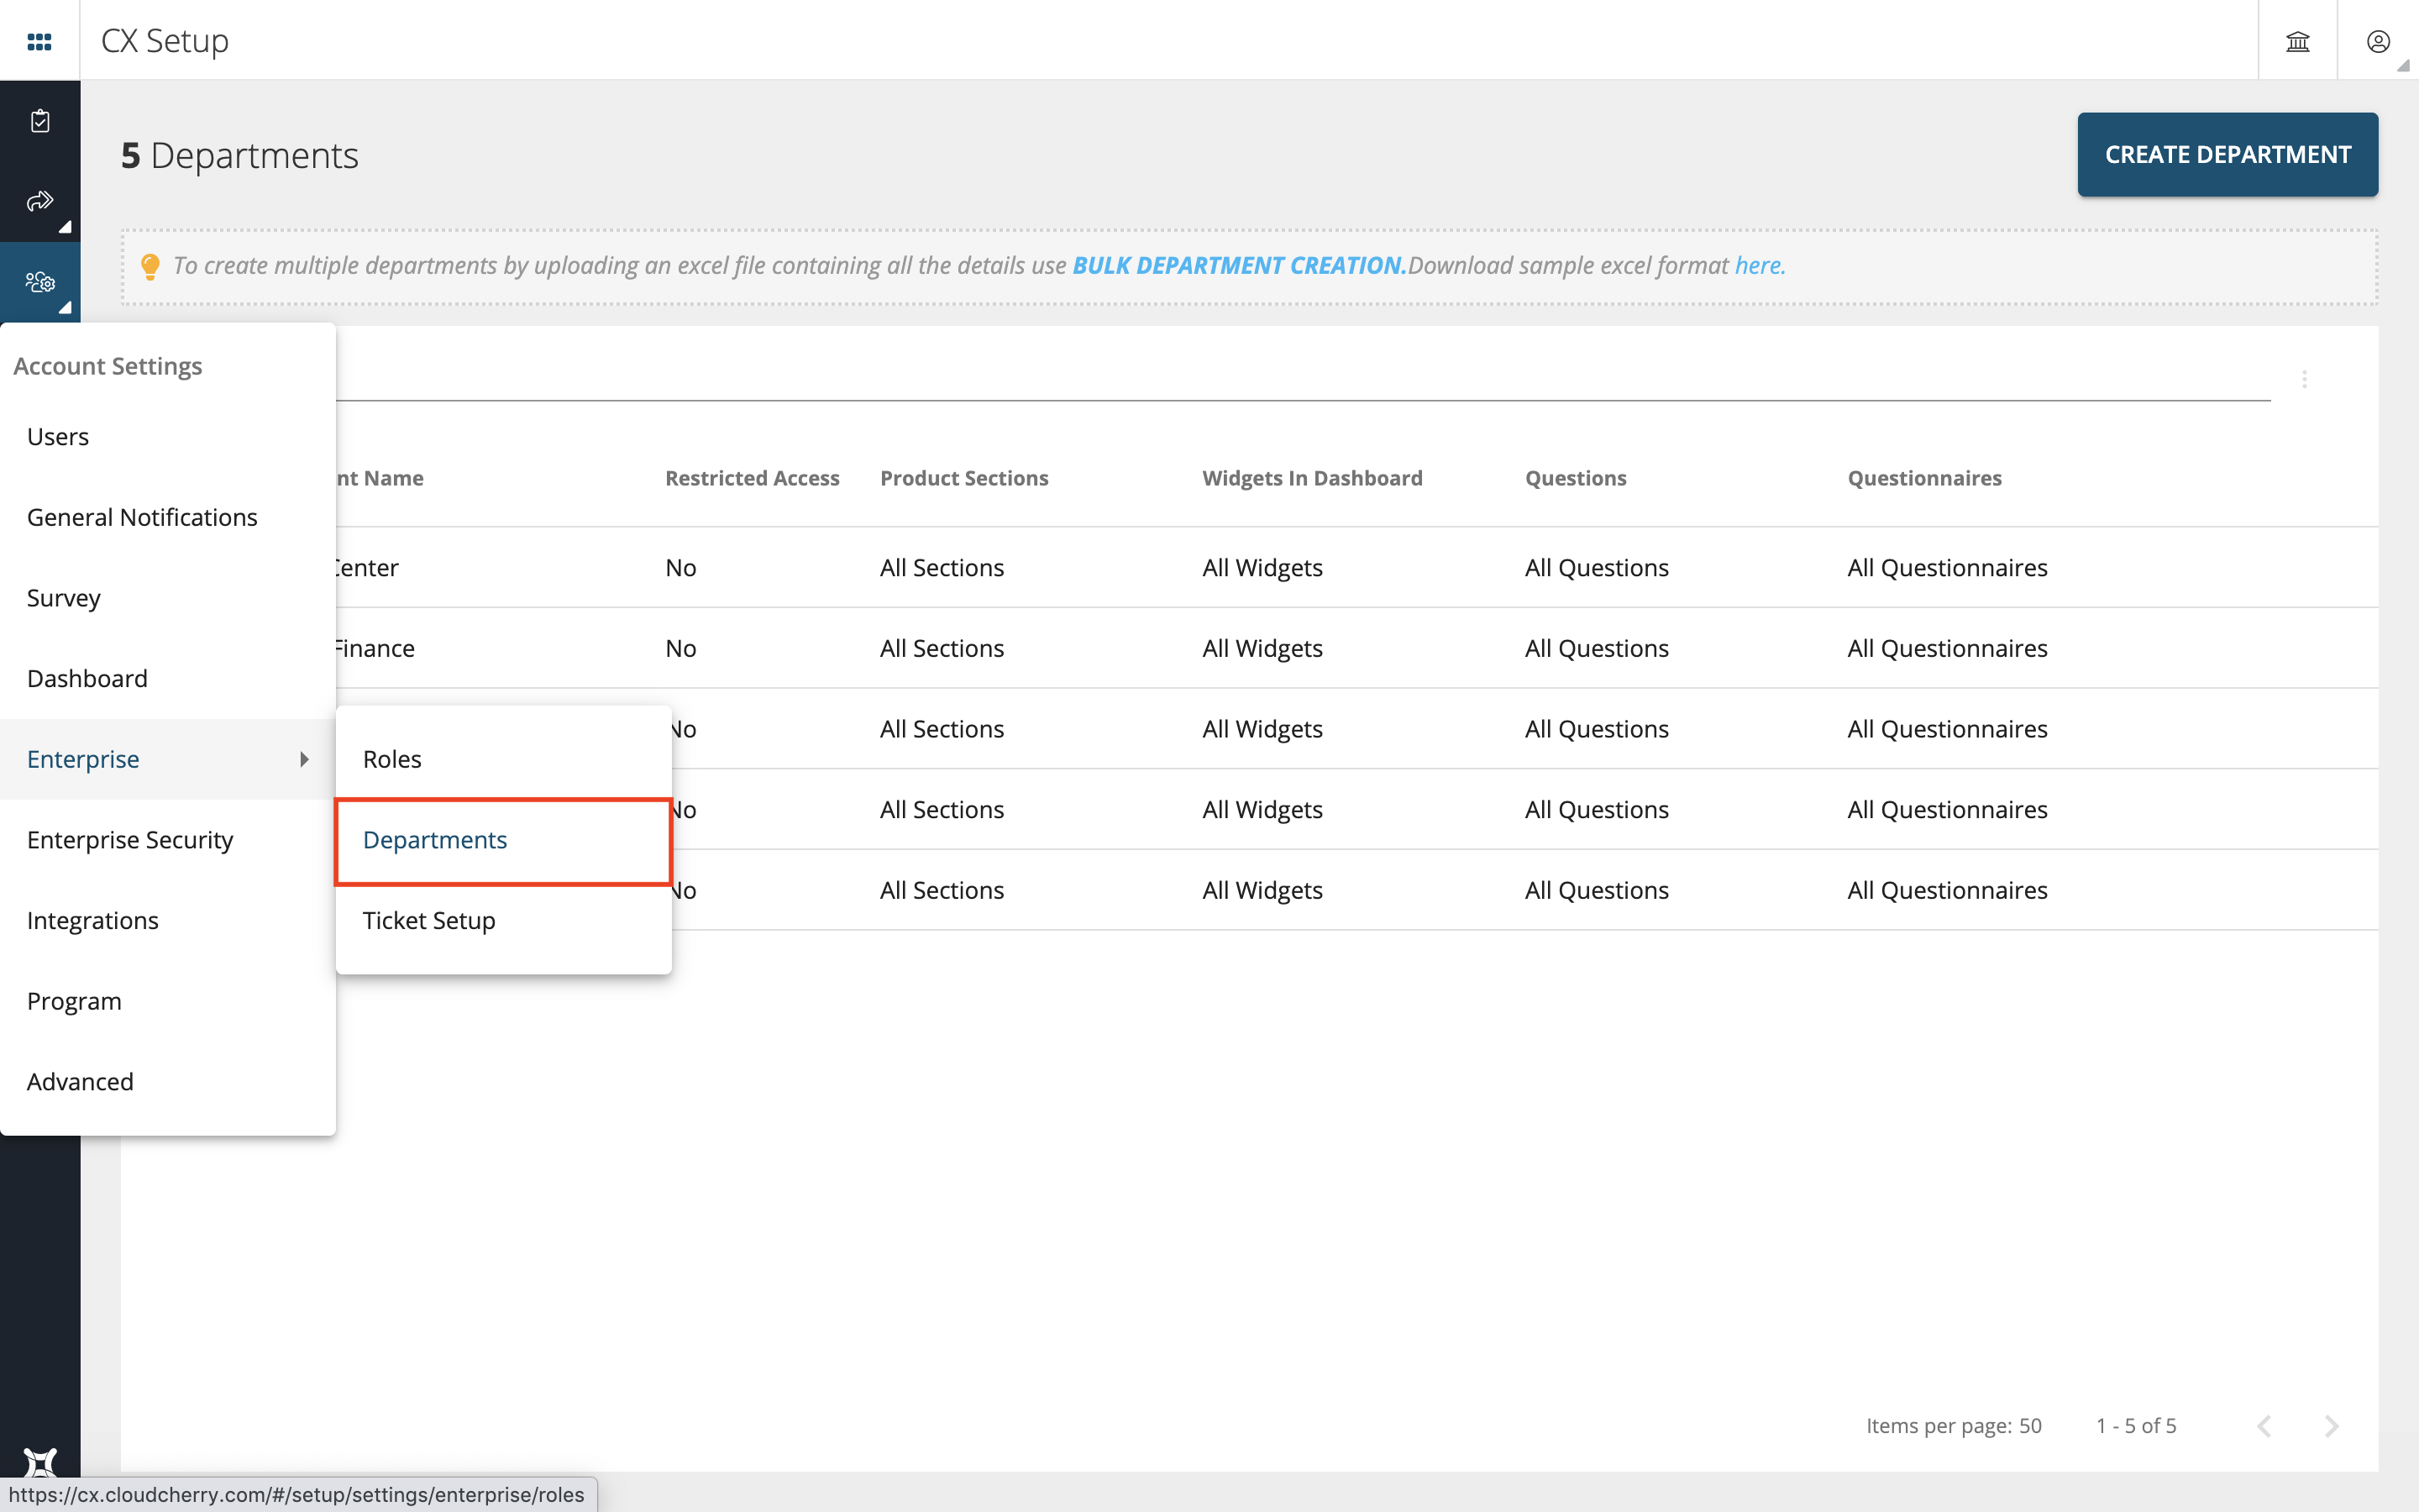Image resolution: width=2419 pixels, height=1512 pixels.
Task: Open Enterprise Security menu item
Action: (168, 840)
